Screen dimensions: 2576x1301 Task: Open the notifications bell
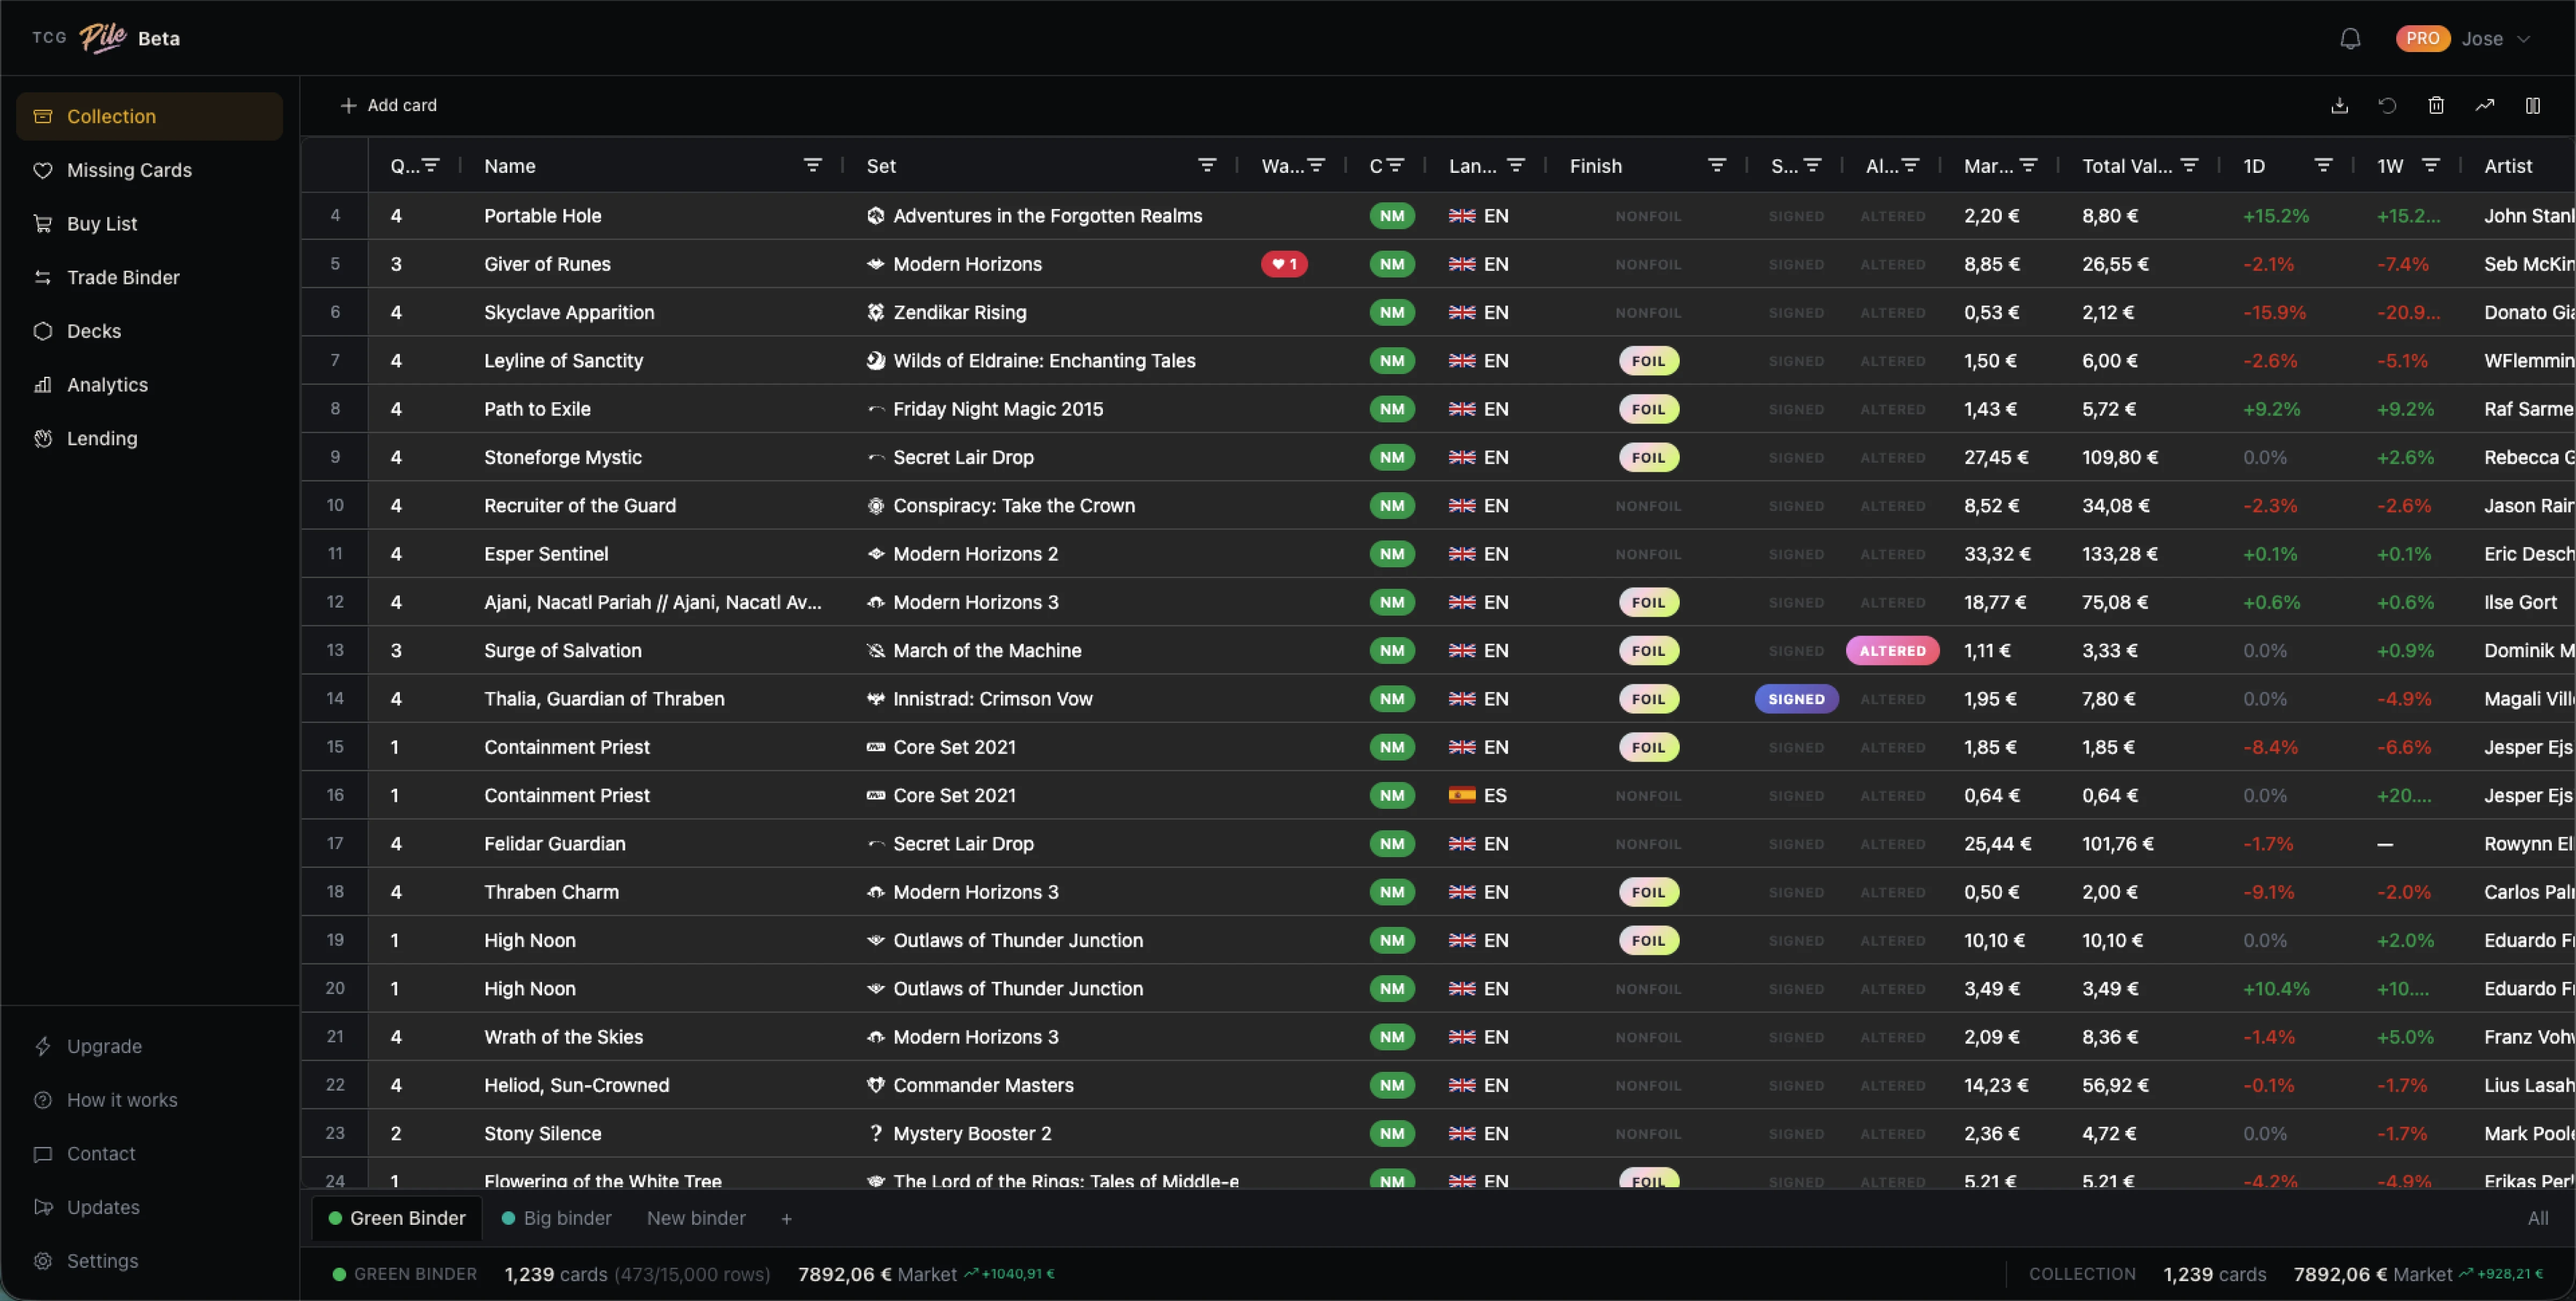2350,39
